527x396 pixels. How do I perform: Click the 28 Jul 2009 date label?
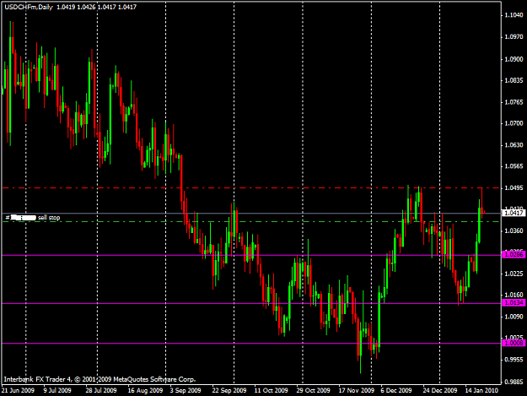tap(101, 390)
